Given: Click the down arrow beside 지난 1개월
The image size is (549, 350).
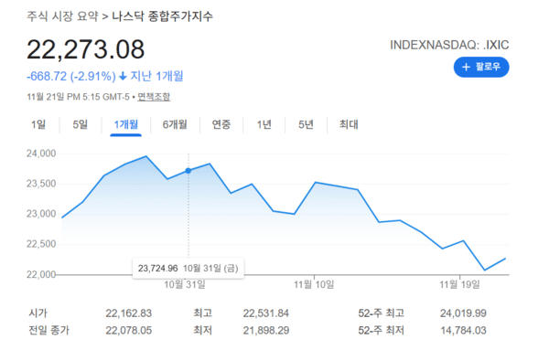Looking at the screenshot, I should click(123, 76).
